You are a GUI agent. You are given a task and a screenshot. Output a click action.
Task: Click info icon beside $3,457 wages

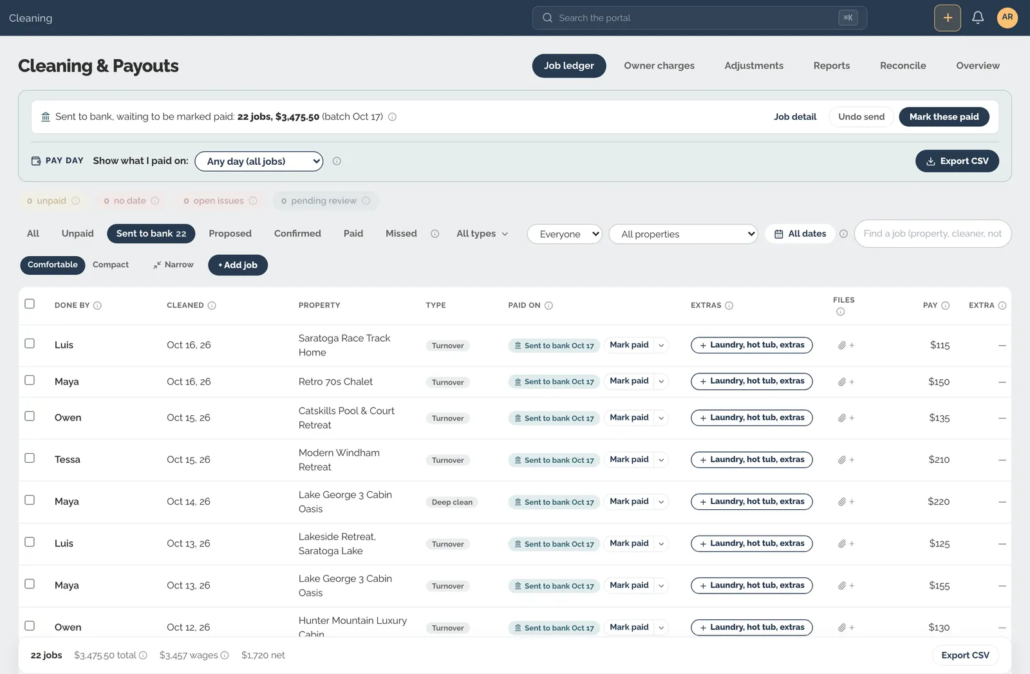click(x=225, y=655)
